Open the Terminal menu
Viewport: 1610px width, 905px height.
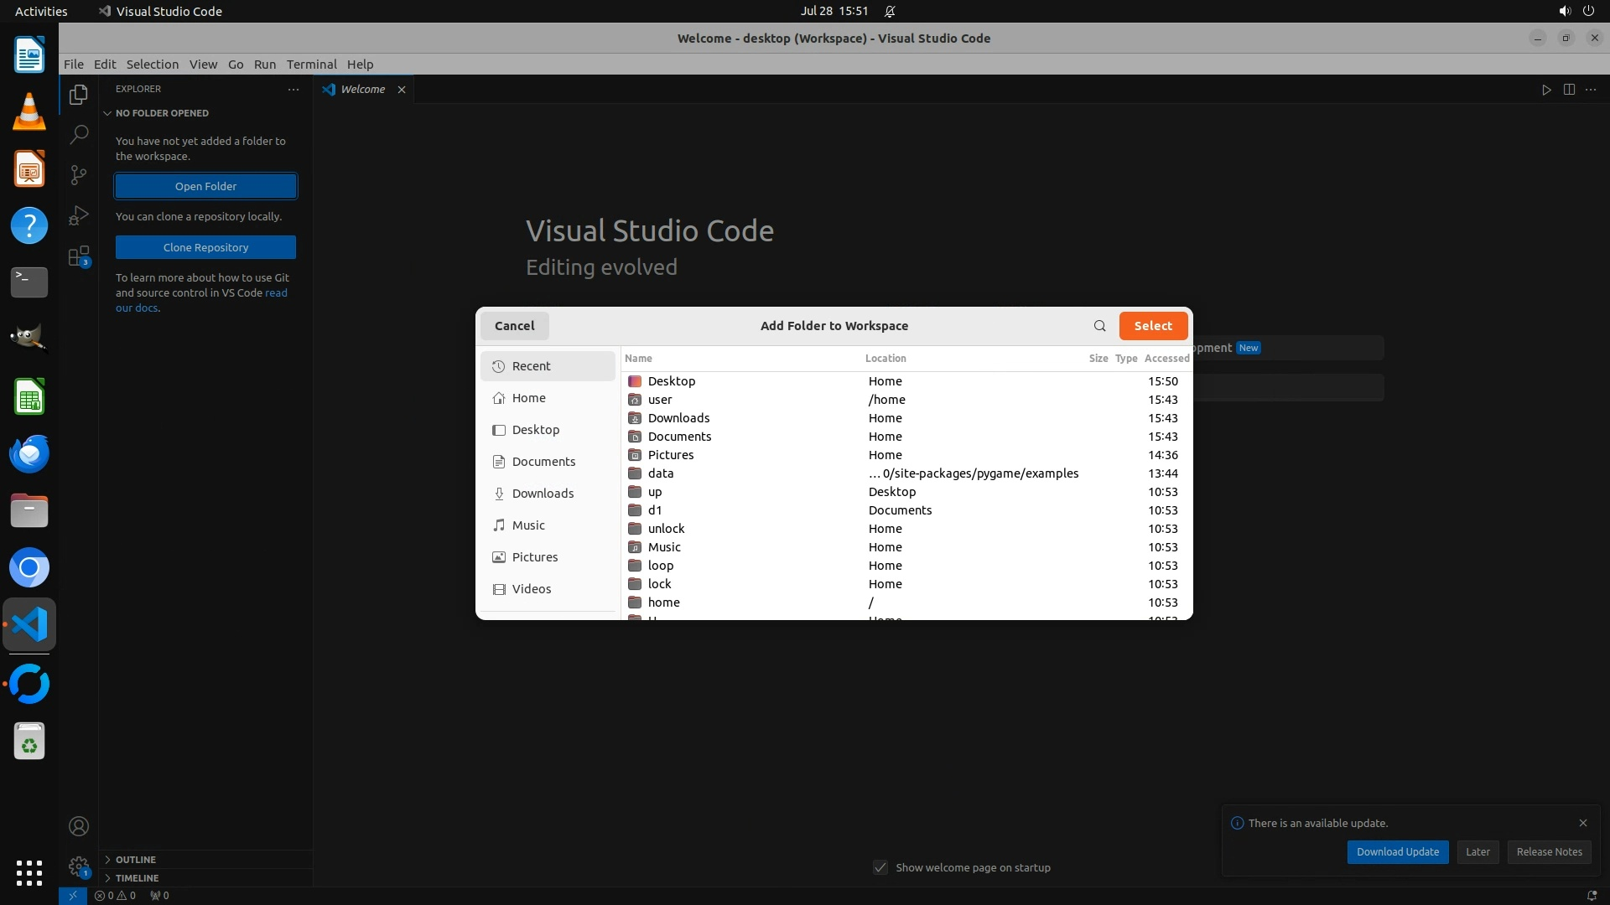tap(311, 65)
